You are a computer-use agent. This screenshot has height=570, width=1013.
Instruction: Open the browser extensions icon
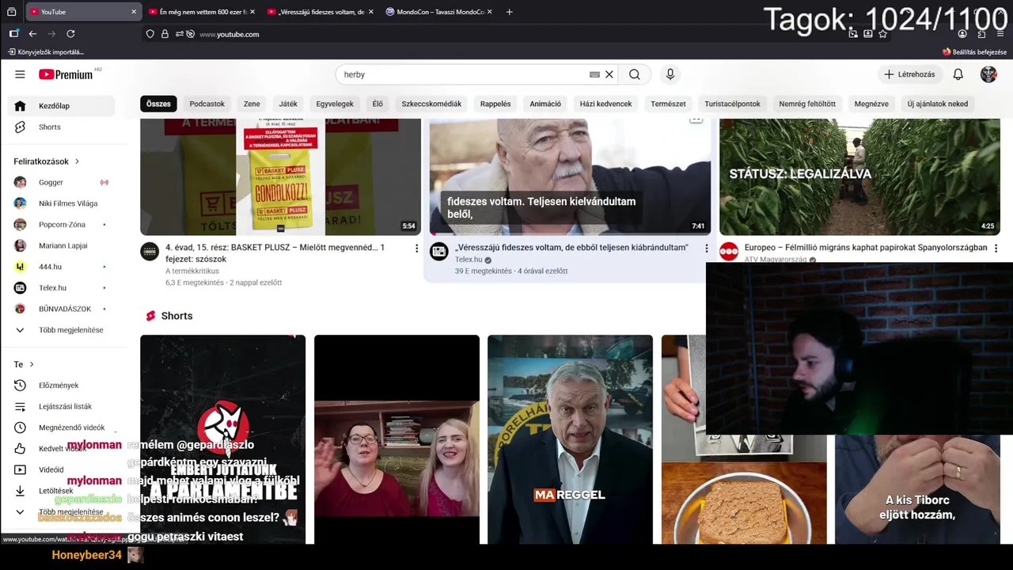point(981,34)
